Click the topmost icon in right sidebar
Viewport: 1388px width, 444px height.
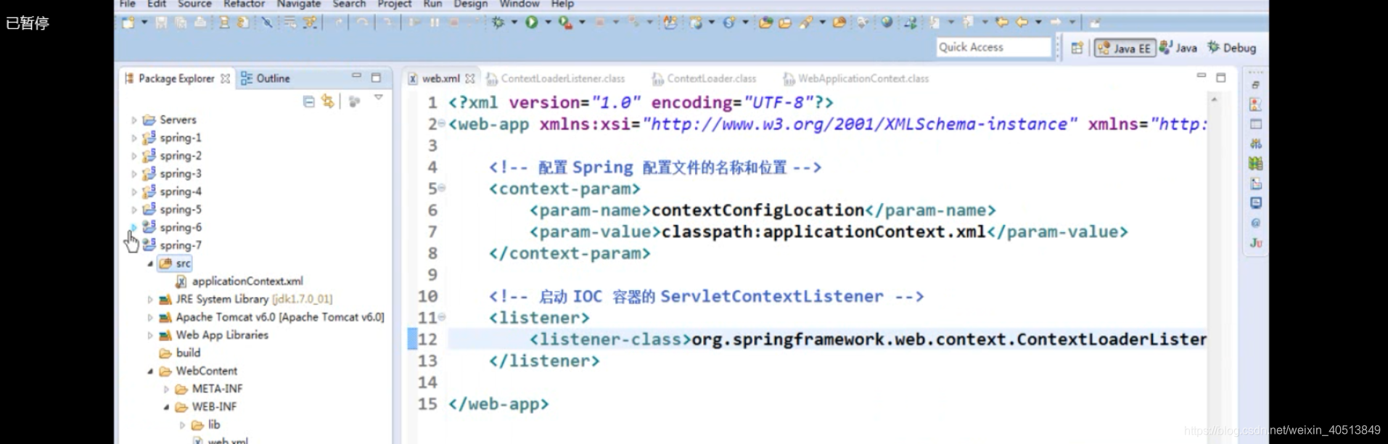(x=1256, y=85)
